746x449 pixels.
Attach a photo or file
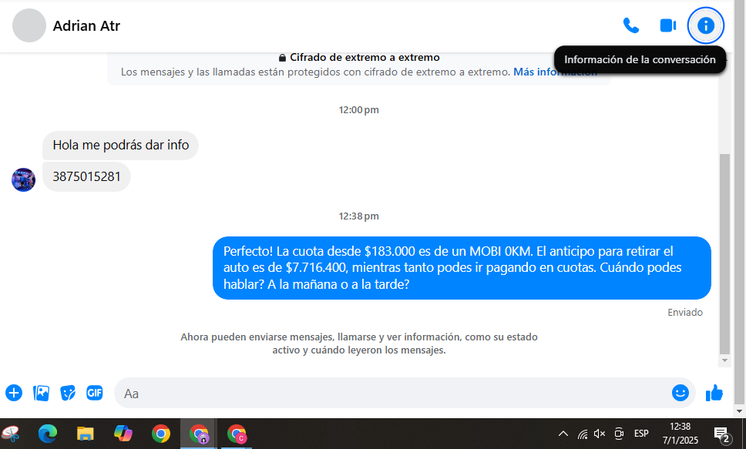click(41, 393)
